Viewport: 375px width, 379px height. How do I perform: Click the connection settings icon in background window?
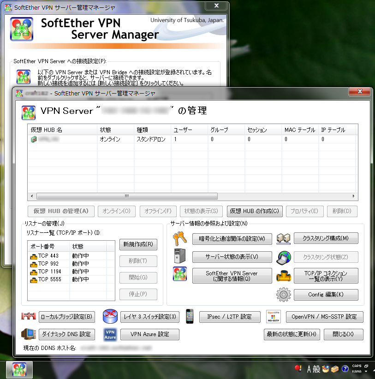coord(24,77)
